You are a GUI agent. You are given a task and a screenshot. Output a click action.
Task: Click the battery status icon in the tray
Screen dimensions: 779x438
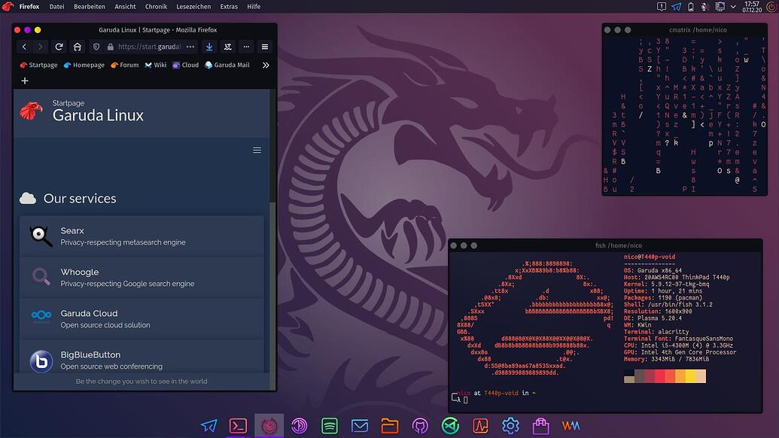click(691, 7)
